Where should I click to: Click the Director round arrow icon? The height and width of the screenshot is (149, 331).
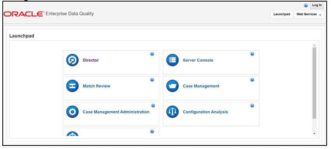coord(73,60)
